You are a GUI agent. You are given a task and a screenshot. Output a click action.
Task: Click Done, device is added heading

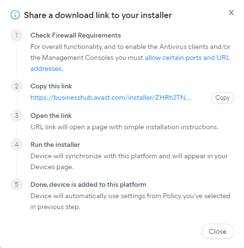click(88, 184)
